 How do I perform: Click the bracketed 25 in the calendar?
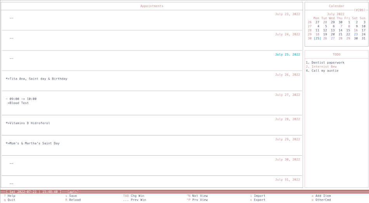pos(317,38)
